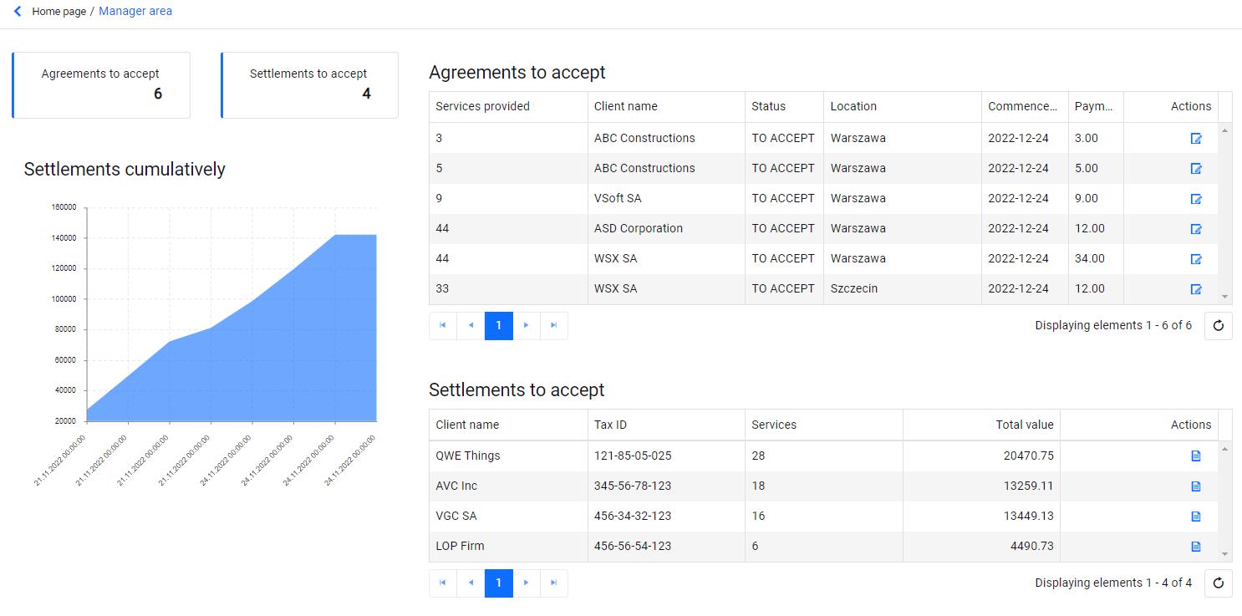
Task: Open LOP Firm settlement document icon
Action: click(1195, 547)
